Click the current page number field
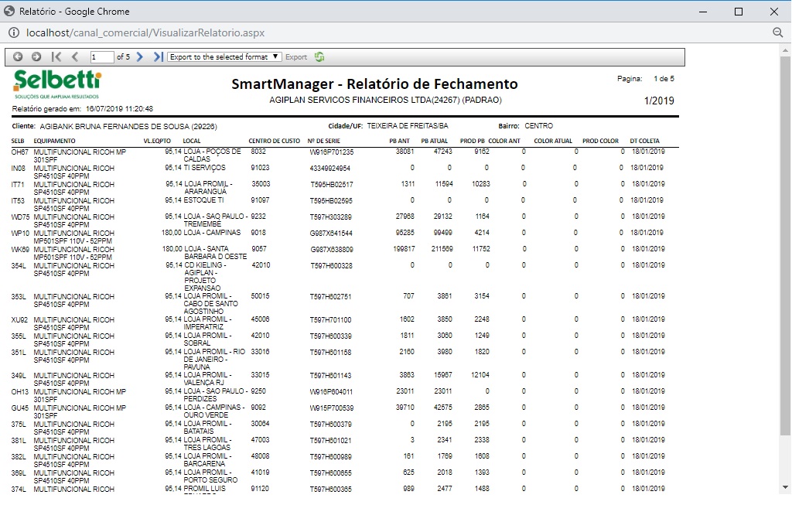Image resolution: width=792 pixels, height=505 pixels. [101, 57]
